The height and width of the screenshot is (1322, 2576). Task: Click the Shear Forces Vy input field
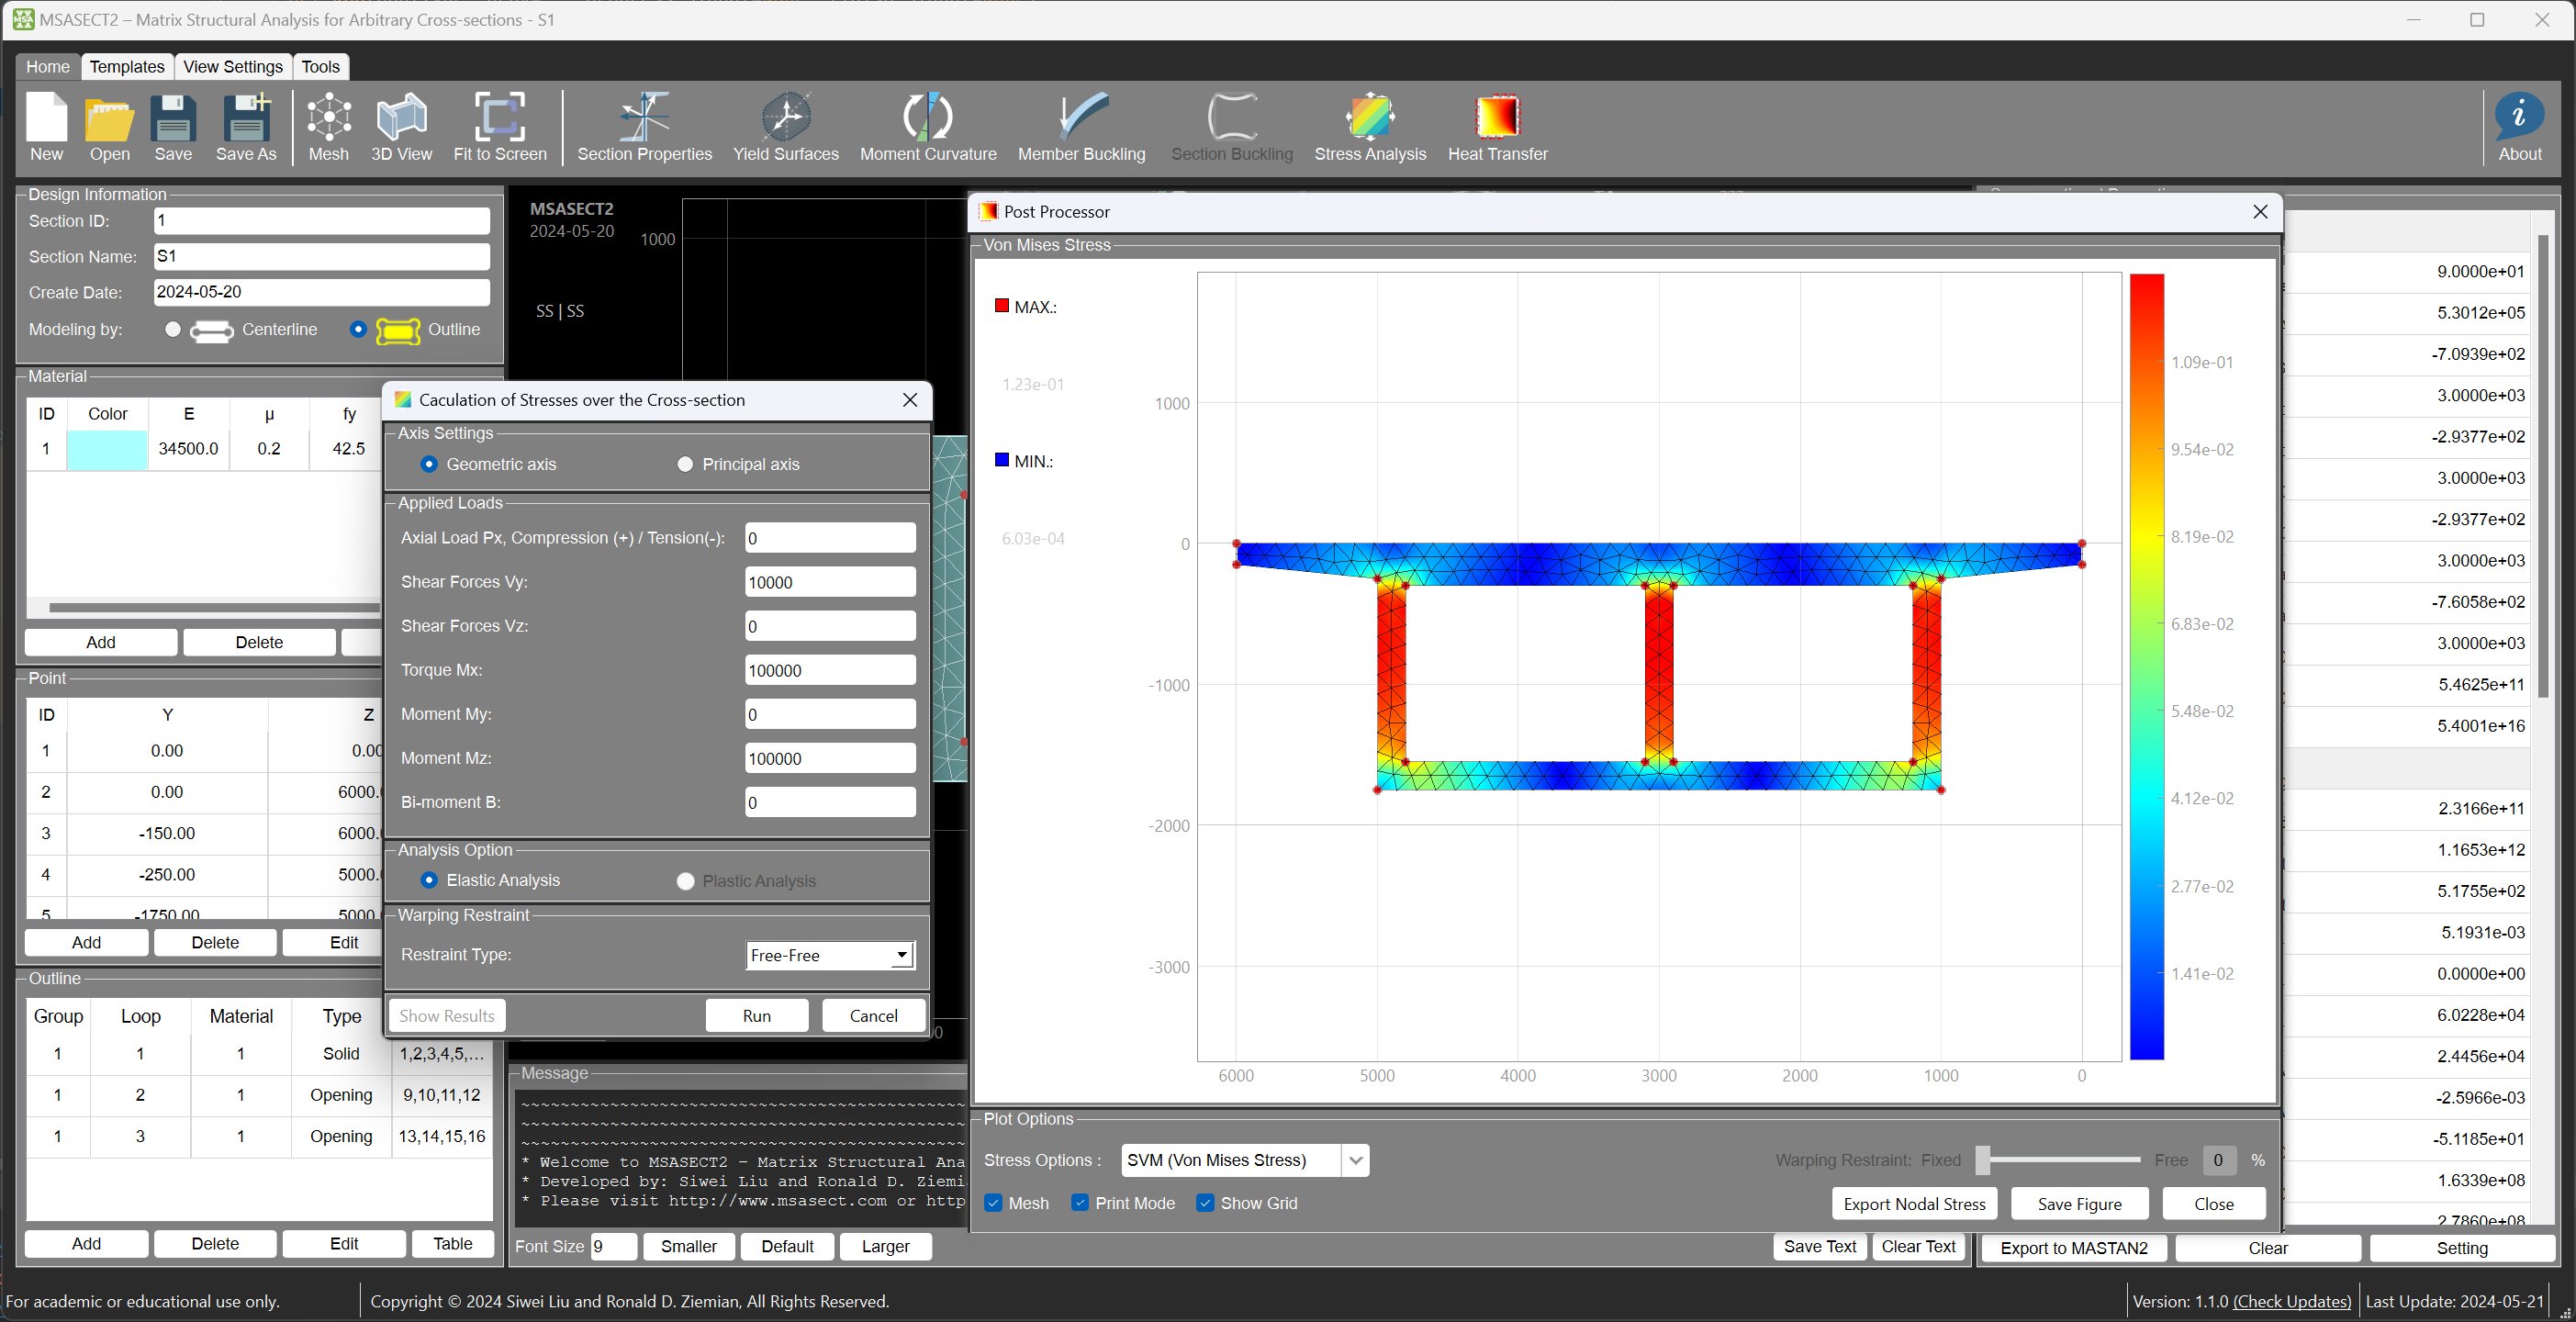click(x=830, y=582)
